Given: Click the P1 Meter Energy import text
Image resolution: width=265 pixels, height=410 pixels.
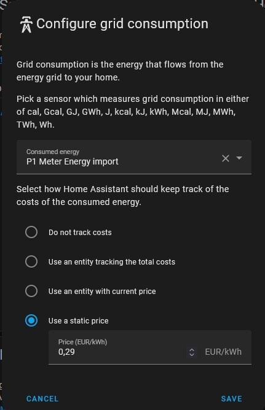Looking at the screenshot, I should pyautogui.click(x=73, y=161).
